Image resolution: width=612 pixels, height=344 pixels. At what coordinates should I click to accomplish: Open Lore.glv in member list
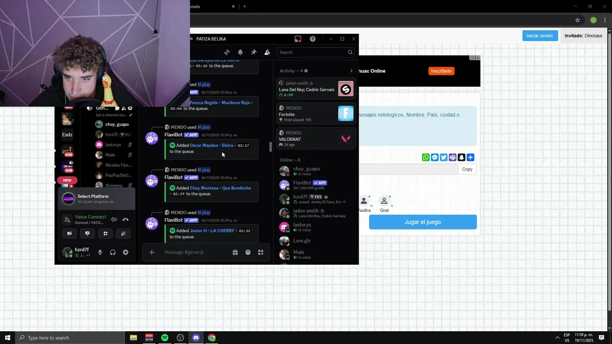pyautogui.click(x=316, y=241)
